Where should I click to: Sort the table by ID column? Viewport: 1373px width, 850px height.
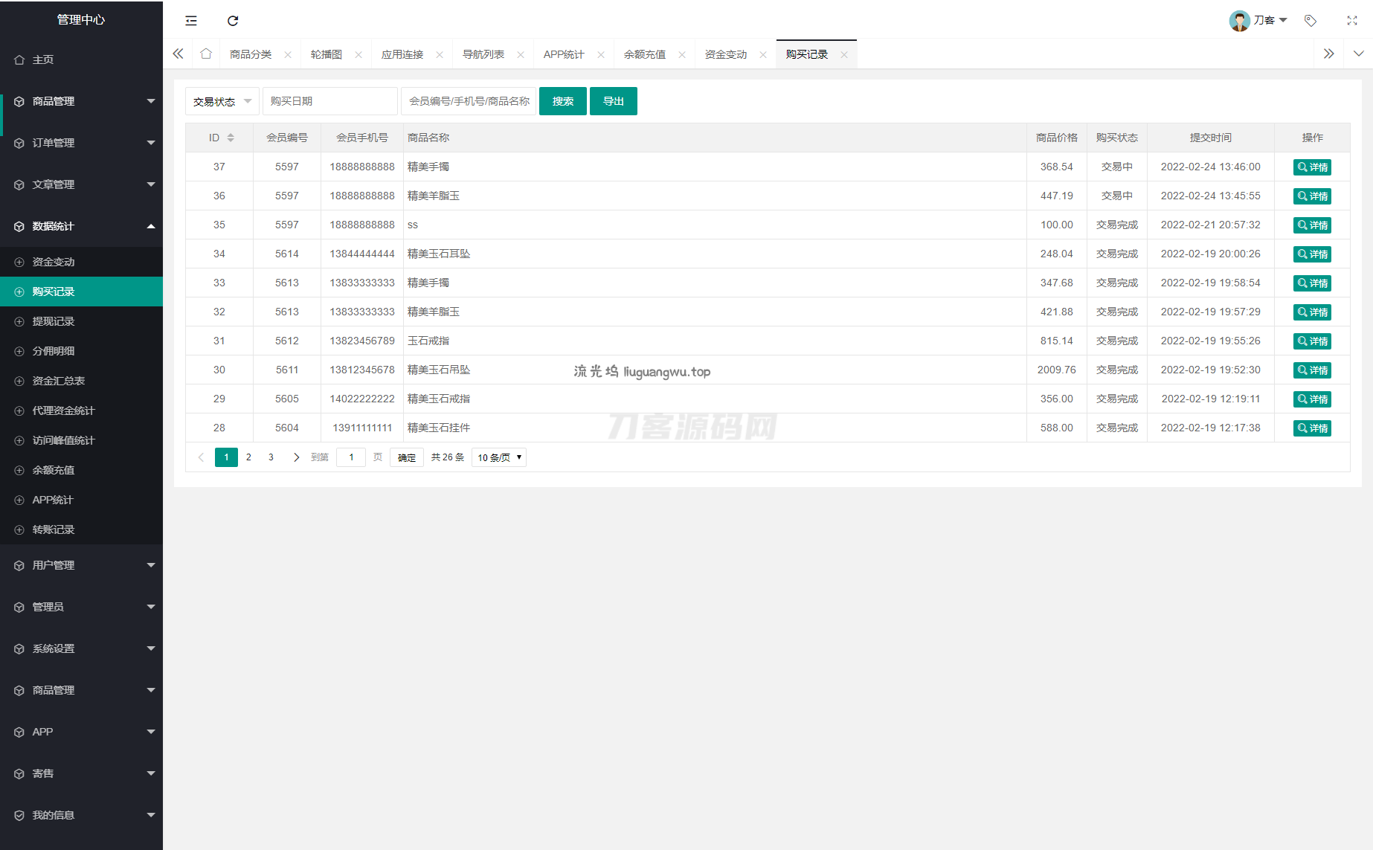click(x=231, y=138)
